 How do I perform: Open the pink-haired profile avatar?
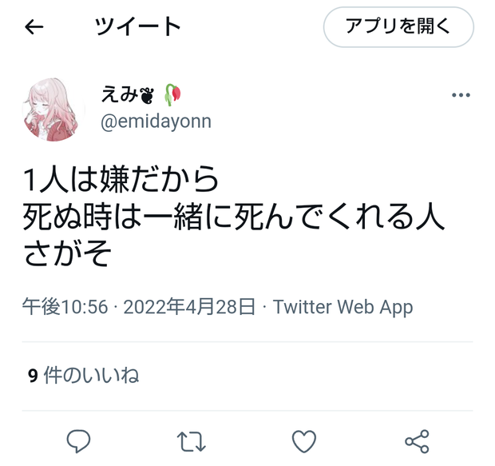point(53,109)
